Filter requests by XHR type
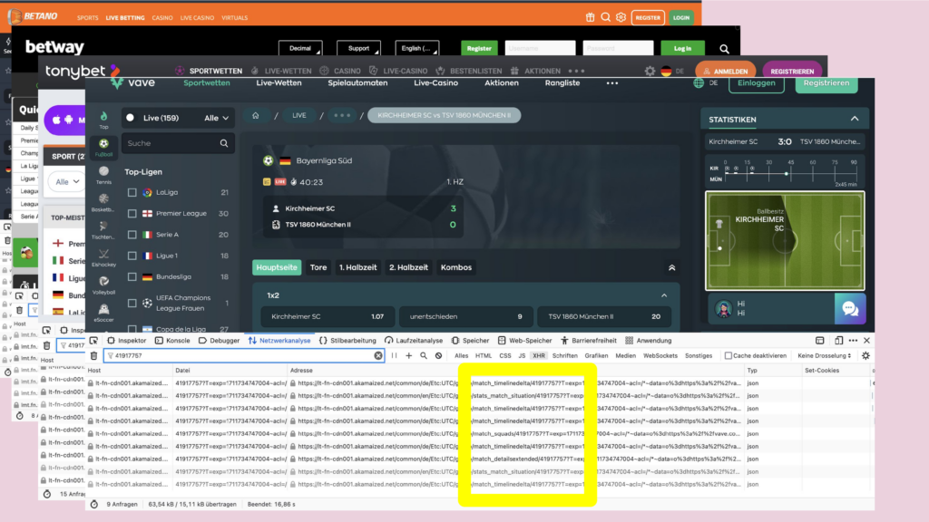The image size is (929, 522). click(x=539, y=355)
